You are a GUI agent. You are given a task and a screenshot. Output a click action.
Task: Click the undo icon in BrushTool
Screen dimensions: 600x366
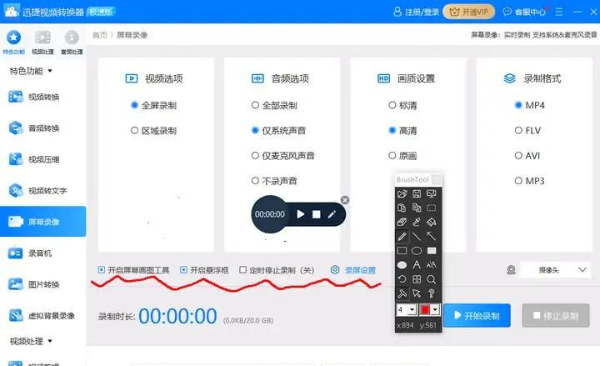coord(402,279)
